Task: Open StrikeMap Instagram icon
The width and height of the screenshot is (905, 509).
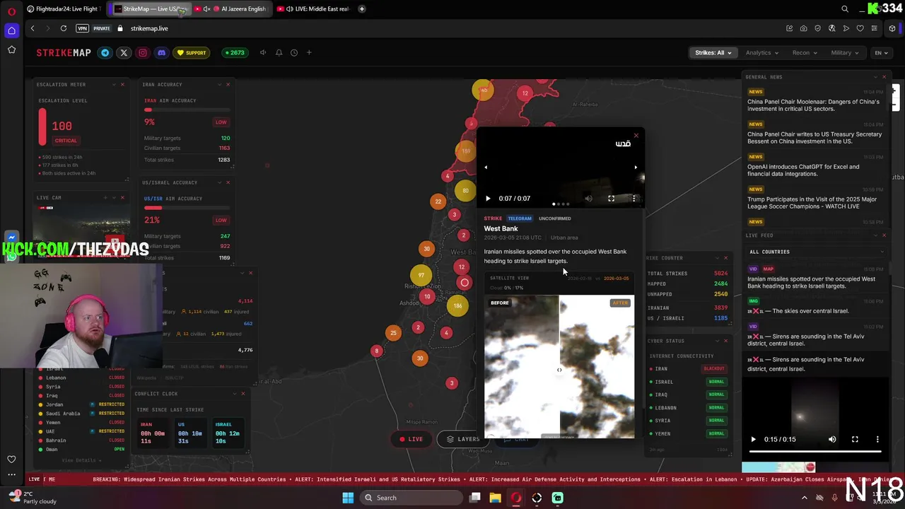Action: pos(143,52)
